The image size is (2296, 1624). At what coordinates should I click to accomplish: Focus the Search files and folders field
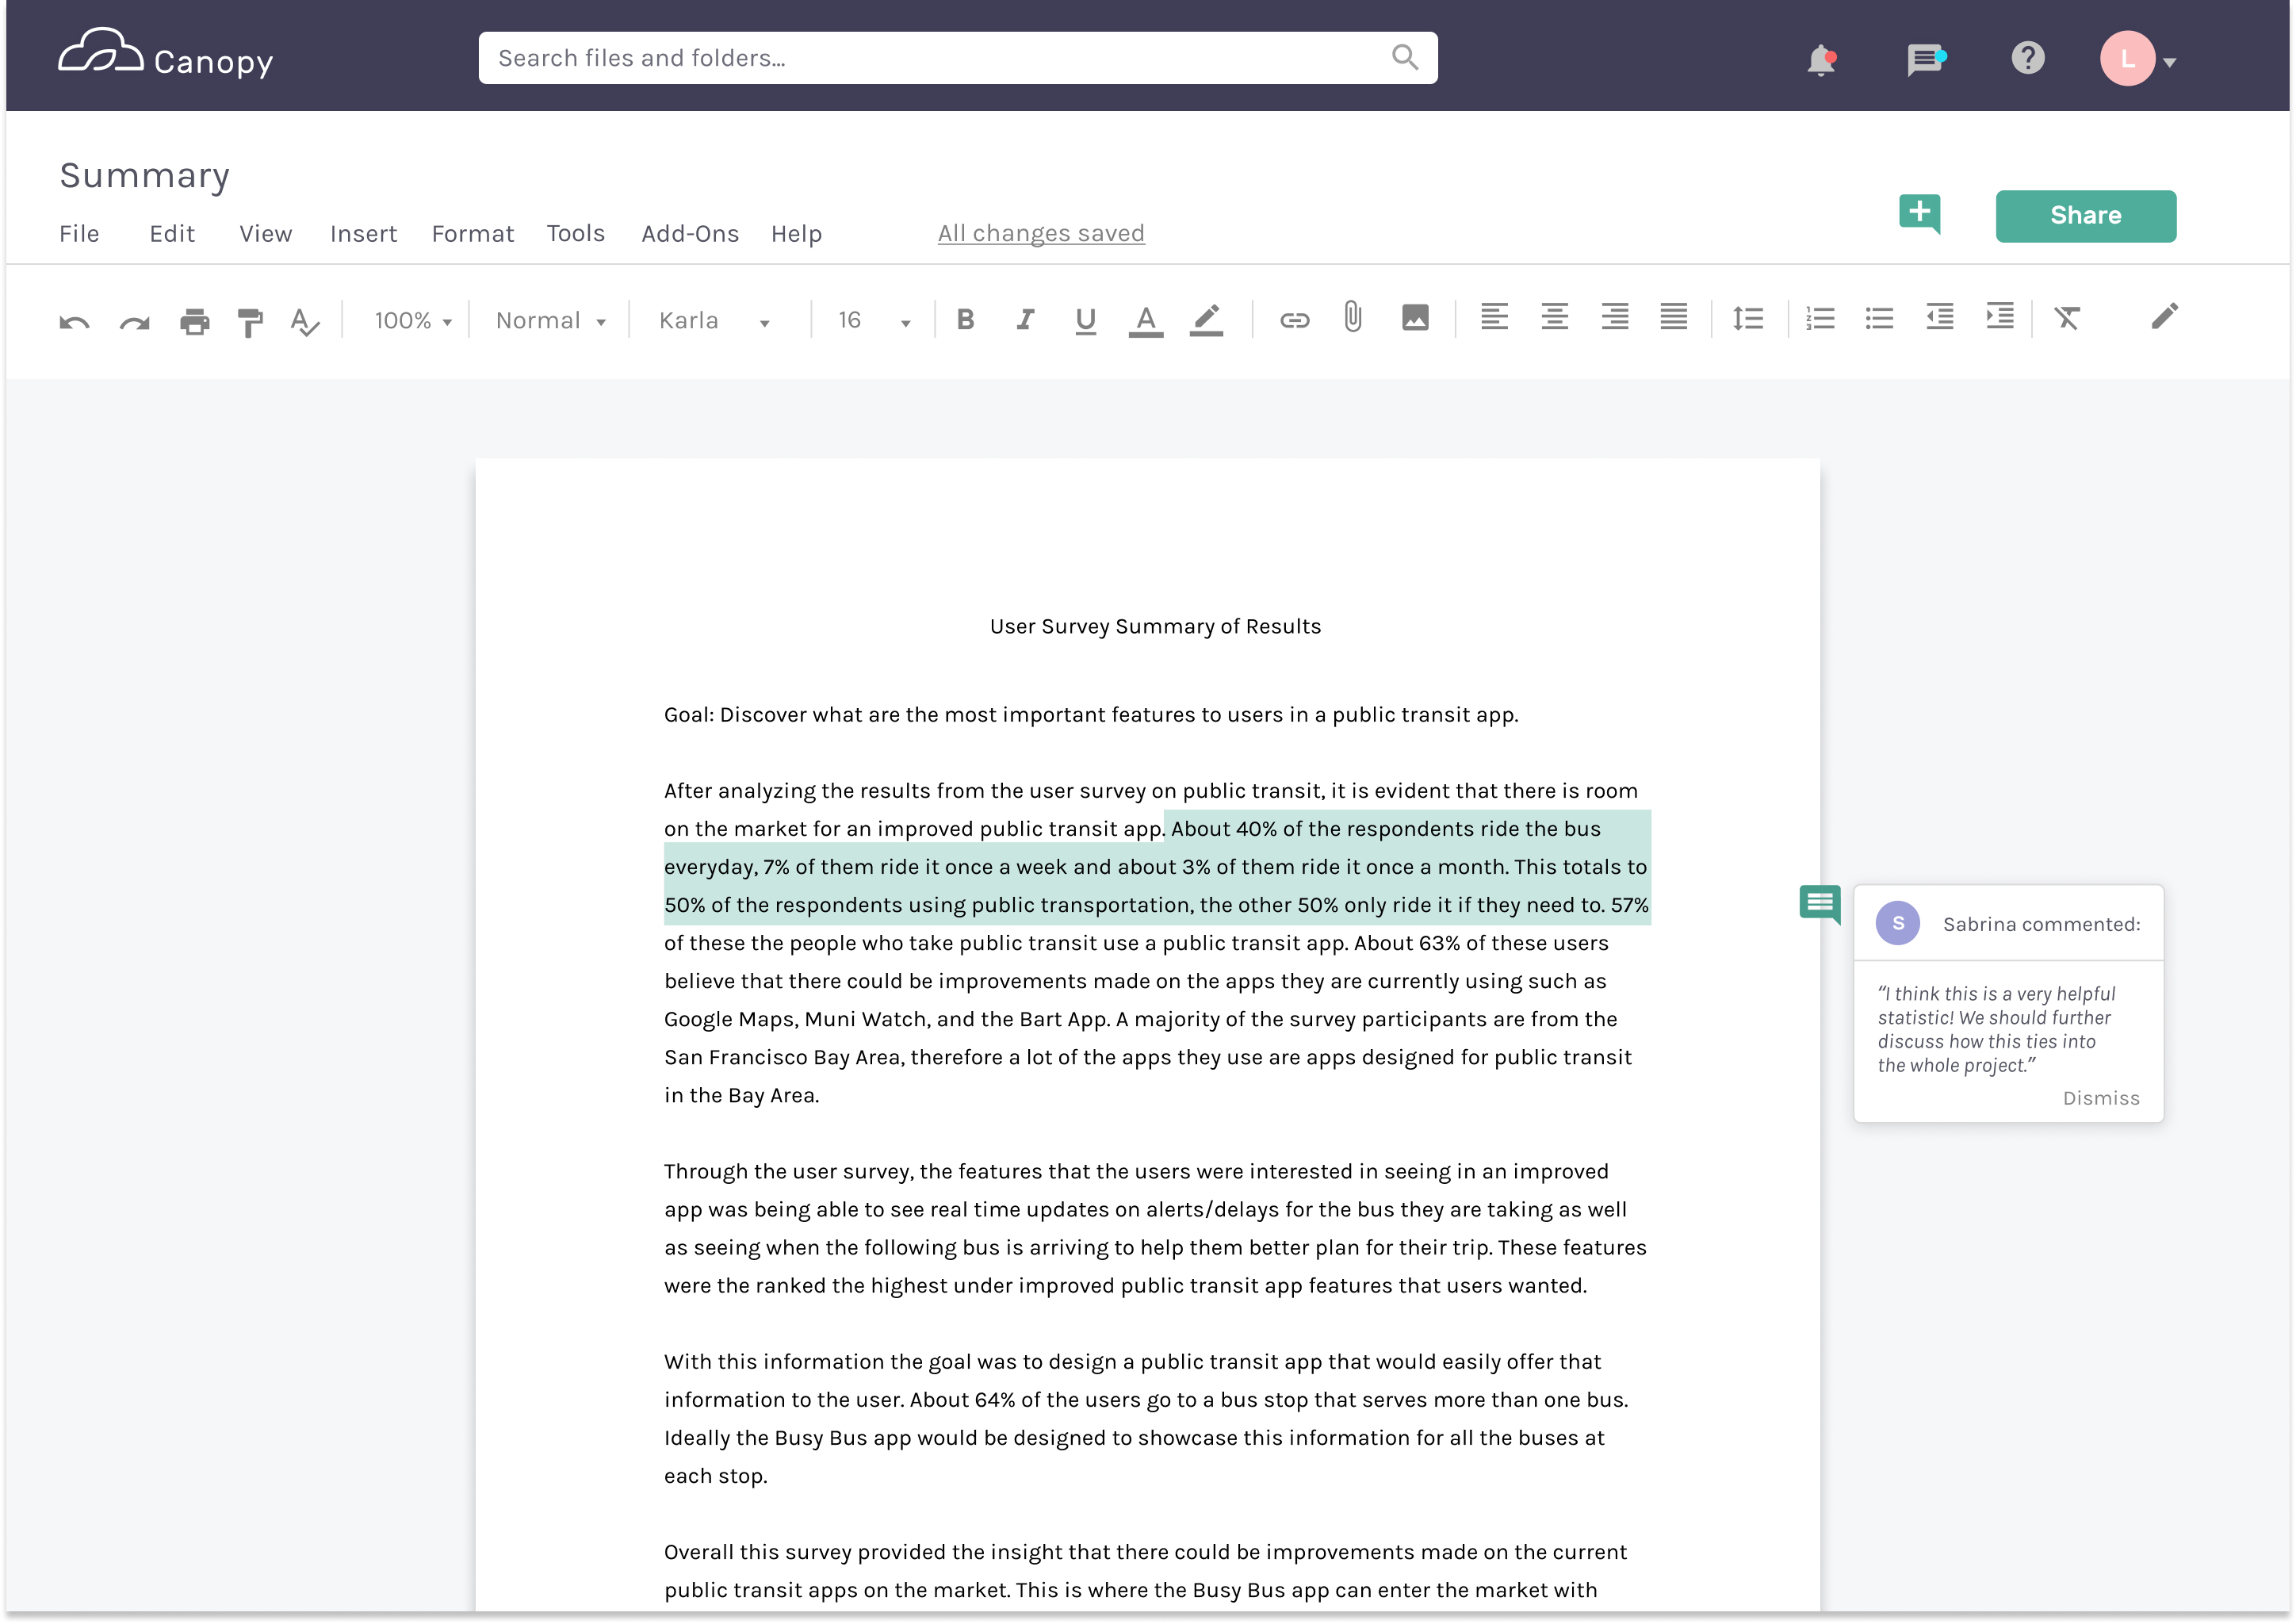pyautogui.click(x=957, y=57)
